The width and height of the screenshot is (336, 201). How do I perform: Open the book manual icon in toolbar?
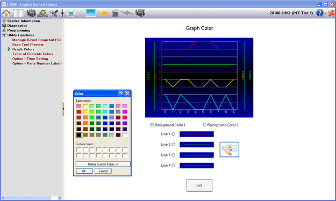tap(18, 13)
